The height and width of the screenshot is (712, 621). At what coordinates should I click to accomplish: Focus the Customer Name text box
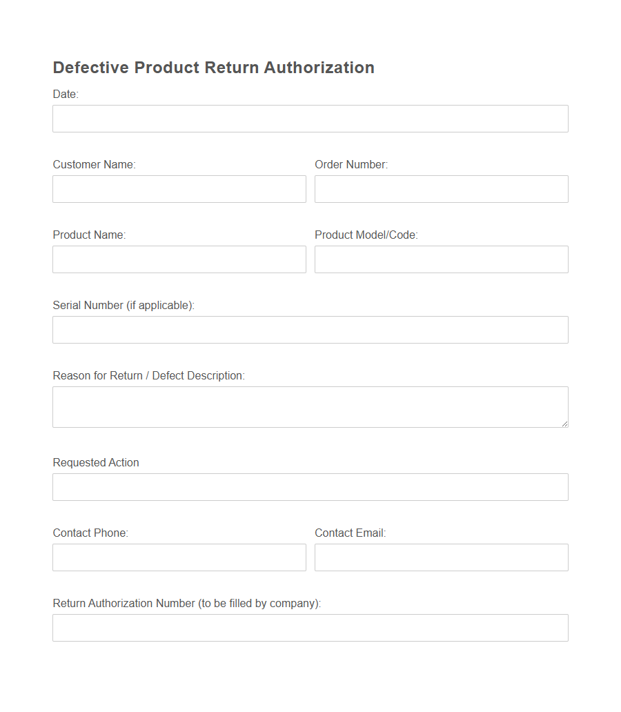tap(179, 188)
